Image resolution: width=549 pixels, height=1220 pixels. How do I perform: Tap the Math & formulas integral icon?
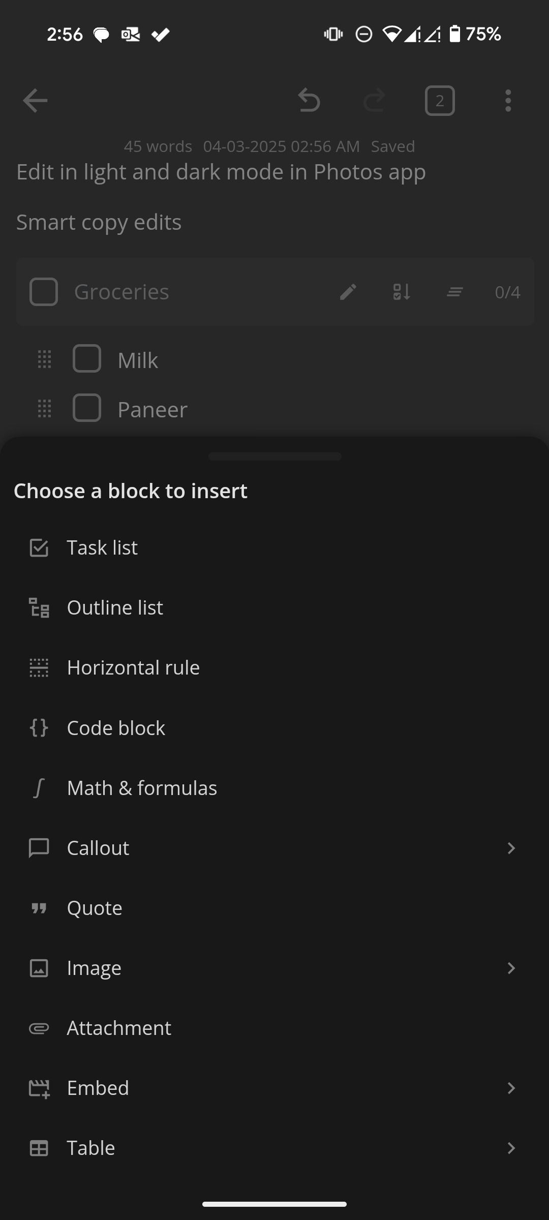(39, 787)
